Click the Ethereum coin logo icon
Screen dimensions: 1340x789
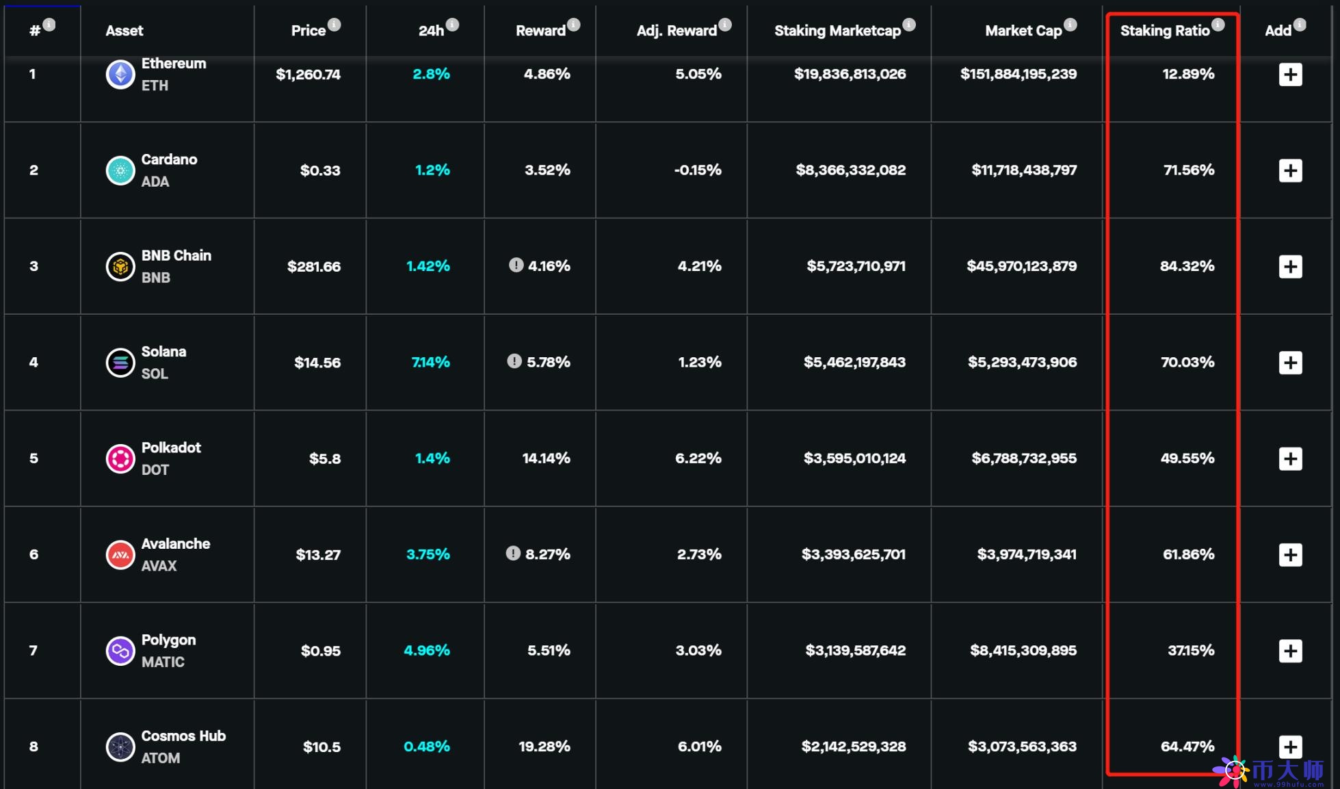click(x=120, y=74)
